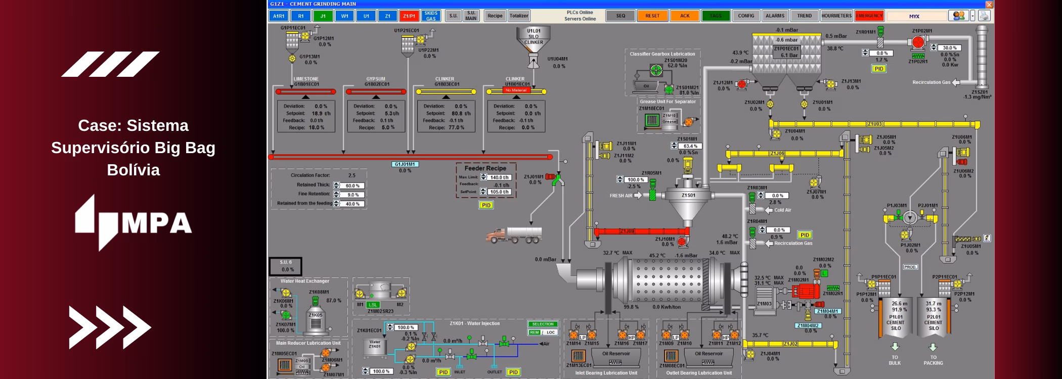Click the red EMERGENCY button
1062x379 pixels.
(869, 16)
